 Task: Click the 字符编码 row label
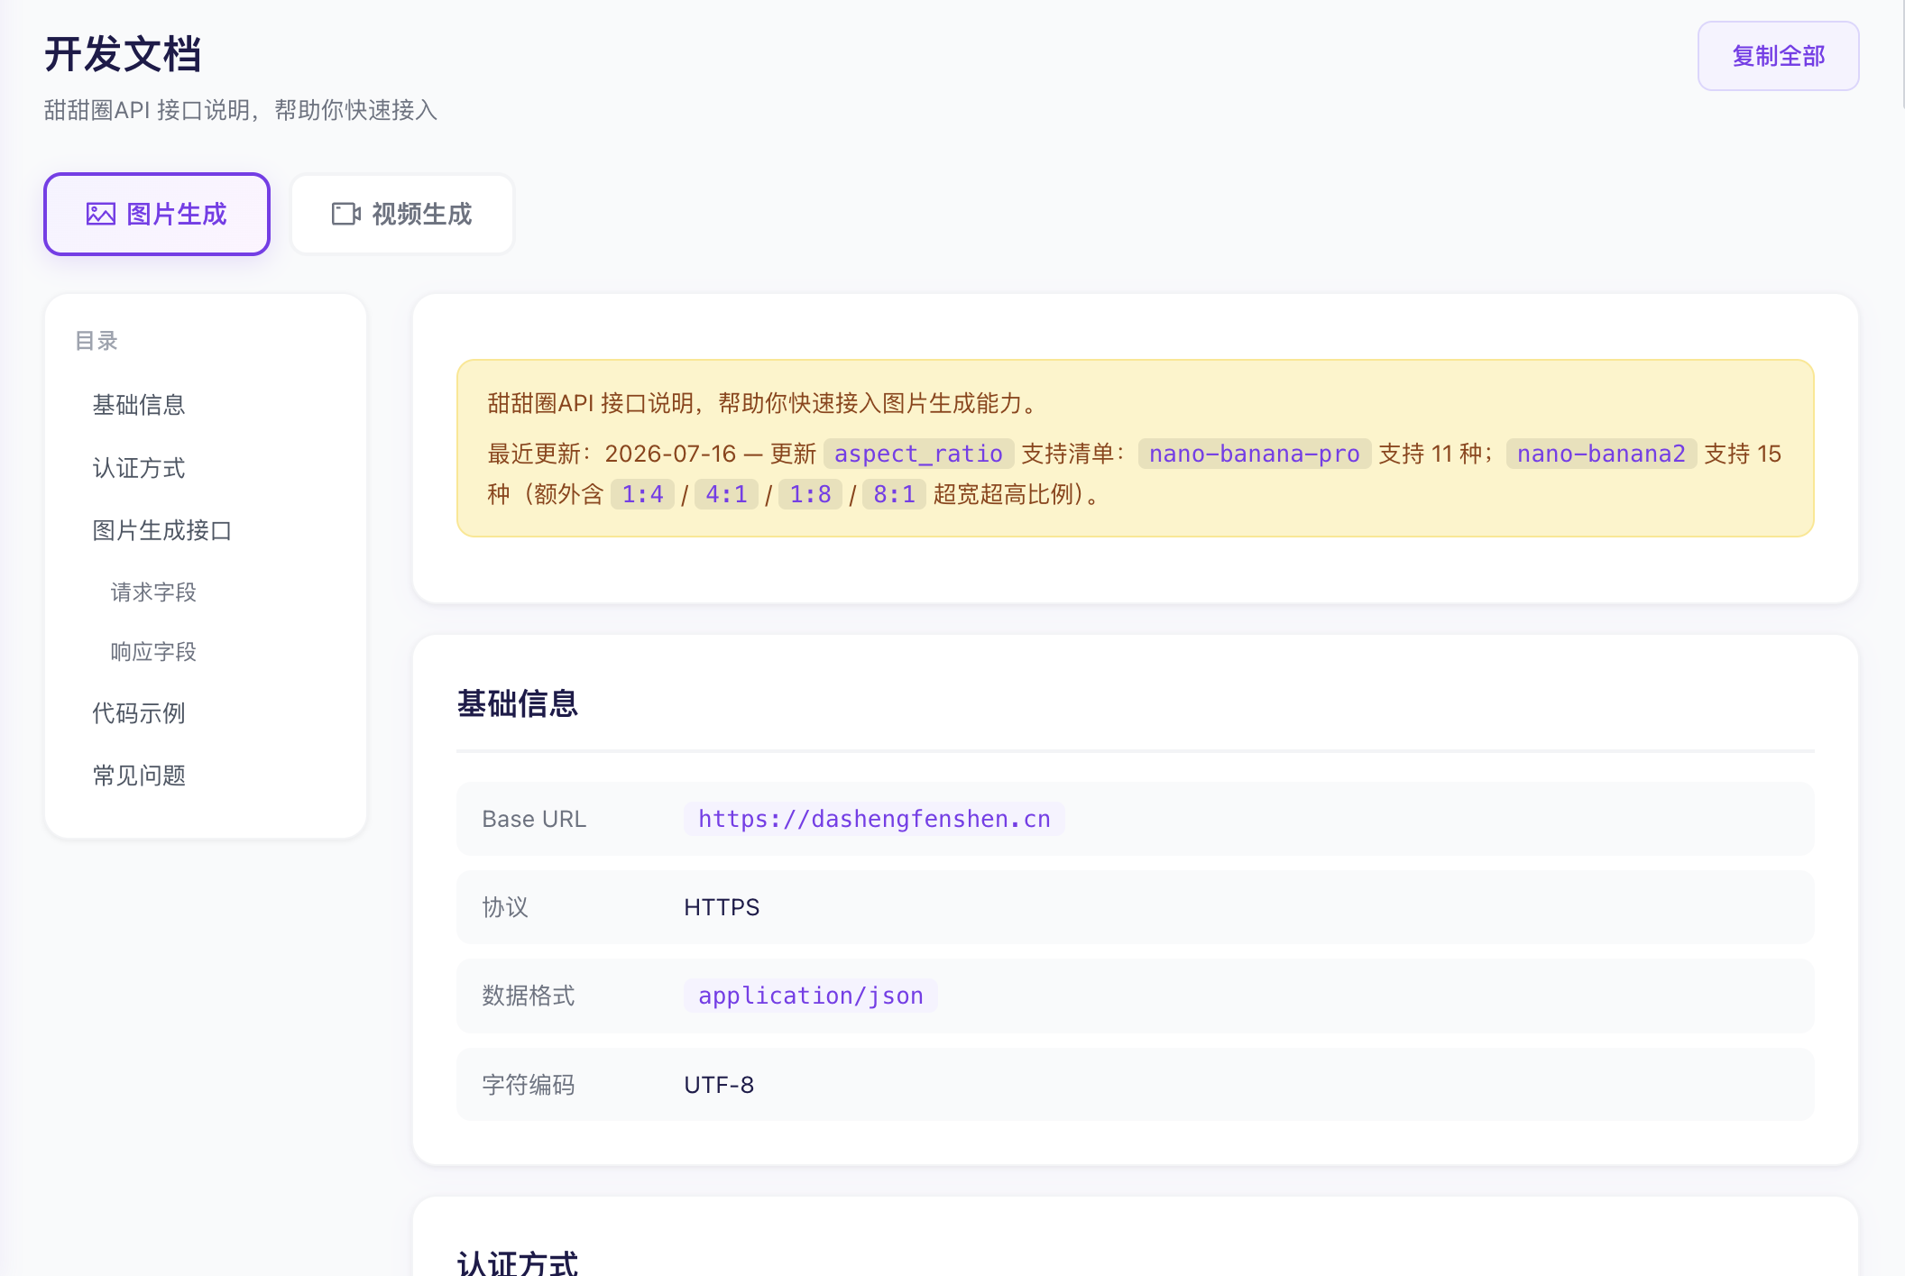[x=529, y=1085]
